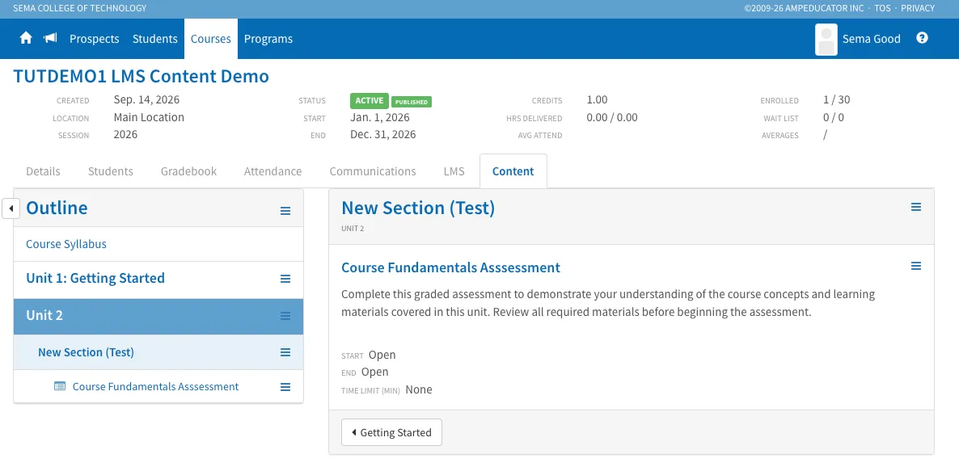Open the Outline header hamburger menu
The height and width of the screenshot is (467, 959).
click(285, 211)
